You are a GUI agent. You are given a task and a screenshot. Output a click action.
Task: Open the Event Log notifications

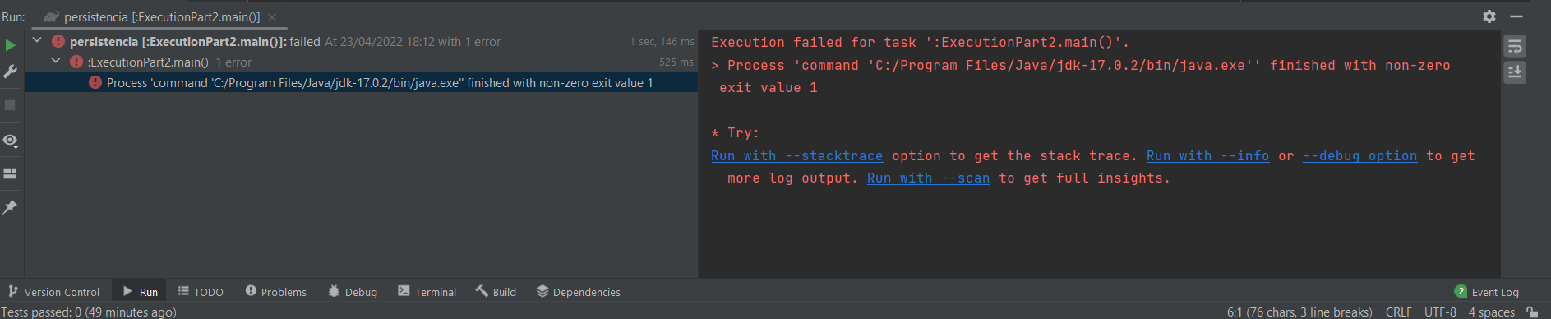1486,292
